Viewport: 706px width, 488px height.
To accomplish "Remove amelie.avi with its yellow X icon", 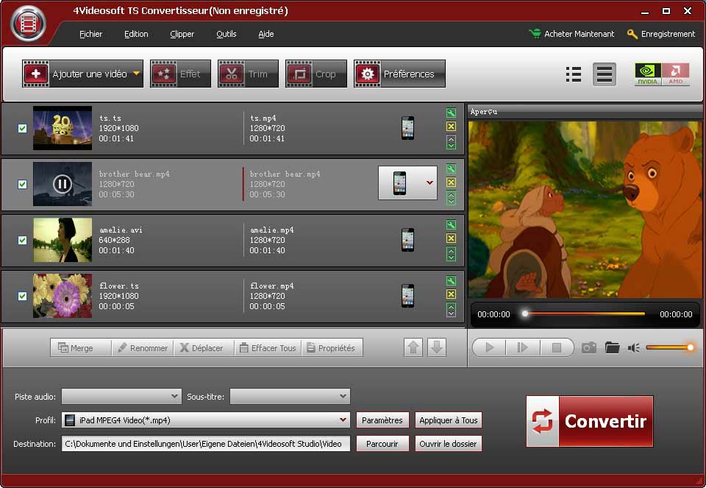I will coord(451,238).
